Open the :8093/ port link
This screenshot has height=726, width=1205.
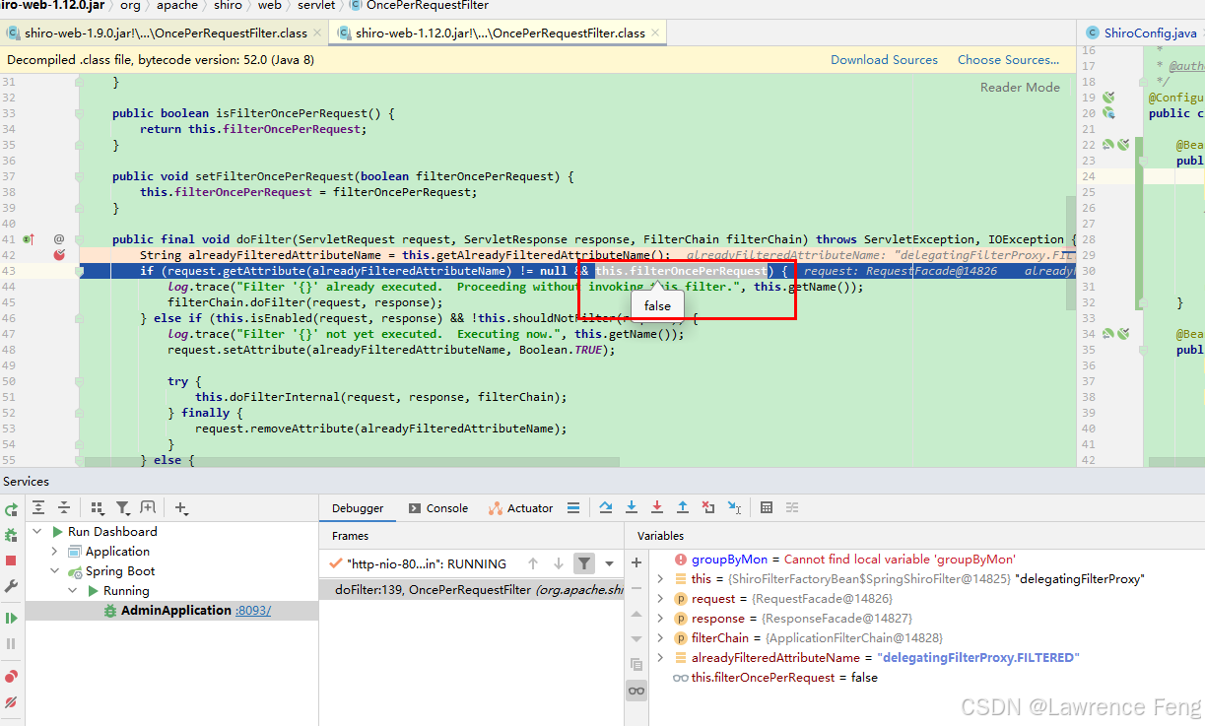click(x=253, y=610)
